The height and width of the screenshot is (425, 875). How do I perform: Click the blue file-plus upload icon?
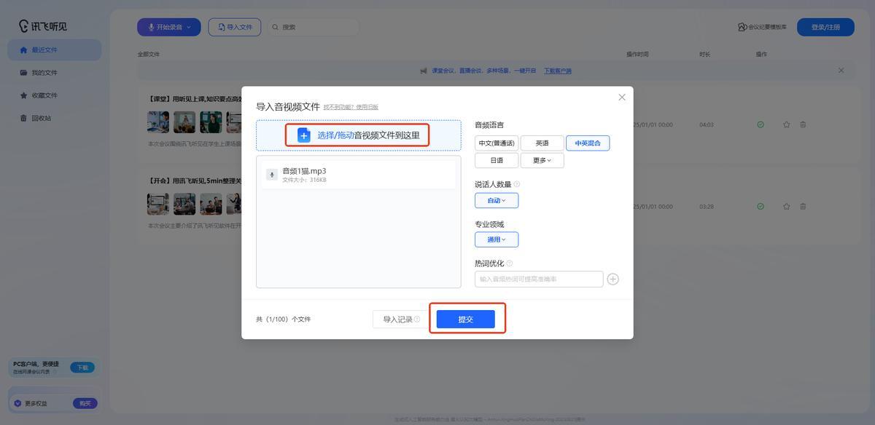point(304,135)
